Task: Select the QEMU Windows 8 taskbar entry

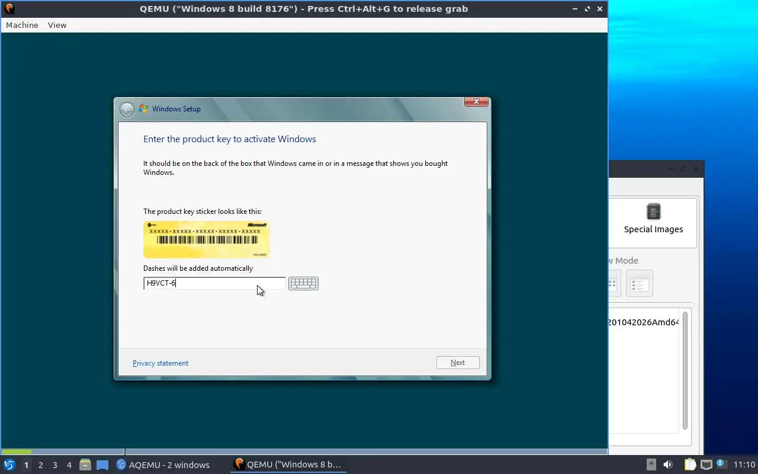Action: [288, 465]
